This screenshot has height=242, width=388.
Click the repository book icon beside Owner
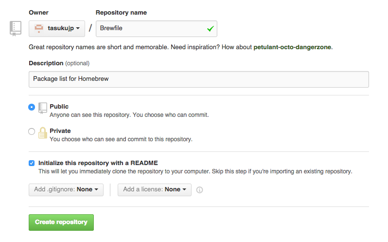tap(16, 29)
